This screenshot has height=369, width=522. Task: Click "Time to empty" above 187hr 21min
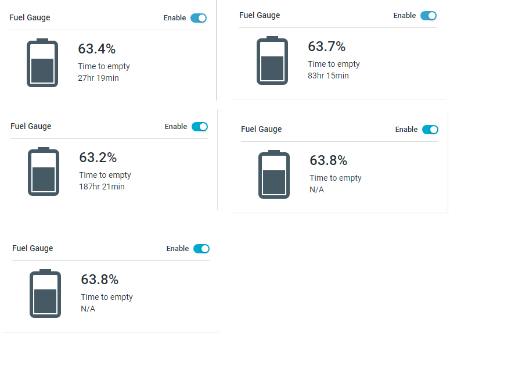click(x=105, y=175)
